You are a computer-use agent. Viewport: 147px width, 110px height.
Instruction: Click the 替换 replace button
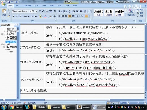click(x=140, y=13)
